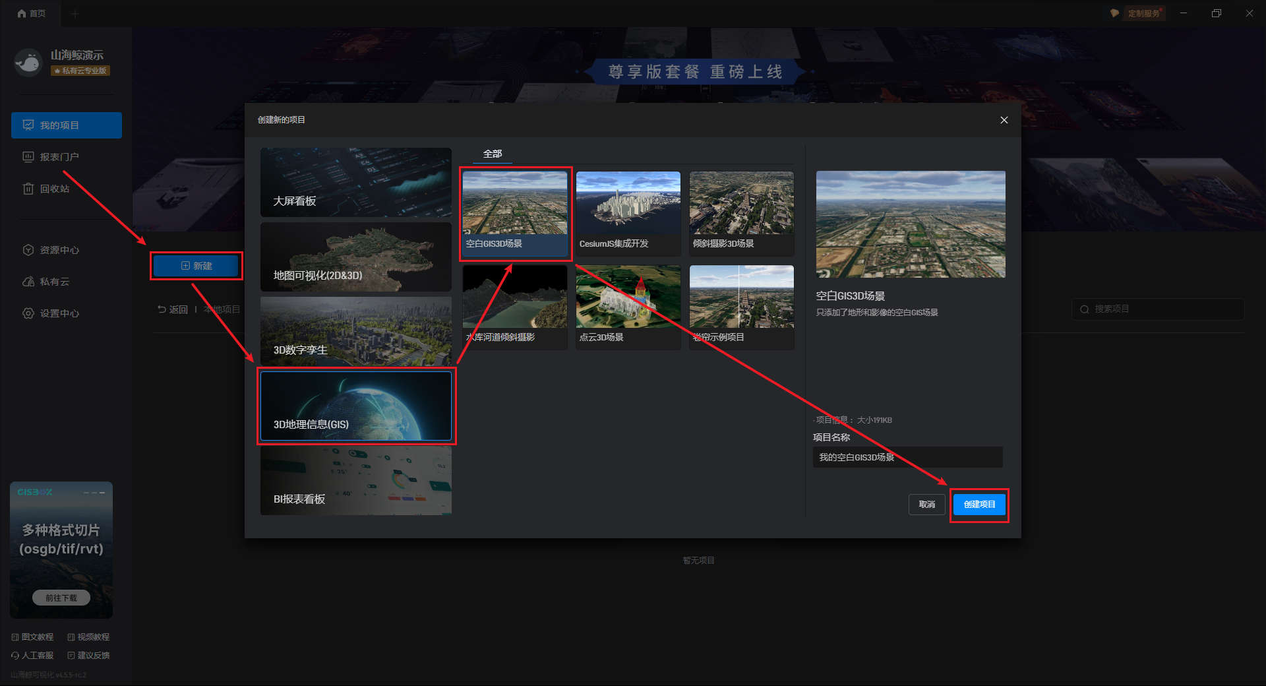Viewport: 1266px width, 686px height.
Task: Add a new tab with plus icon
Action: [75, 14]
